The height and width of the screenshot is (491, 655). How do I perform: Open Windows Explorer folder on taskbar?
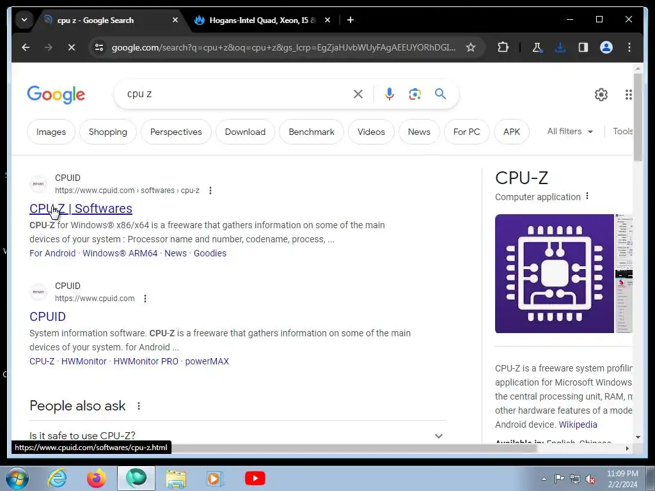(176, 478)
